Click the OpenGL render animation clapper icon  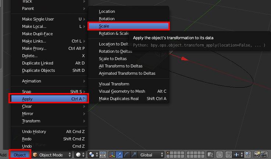pyautogui.click(x=264, y=155)
